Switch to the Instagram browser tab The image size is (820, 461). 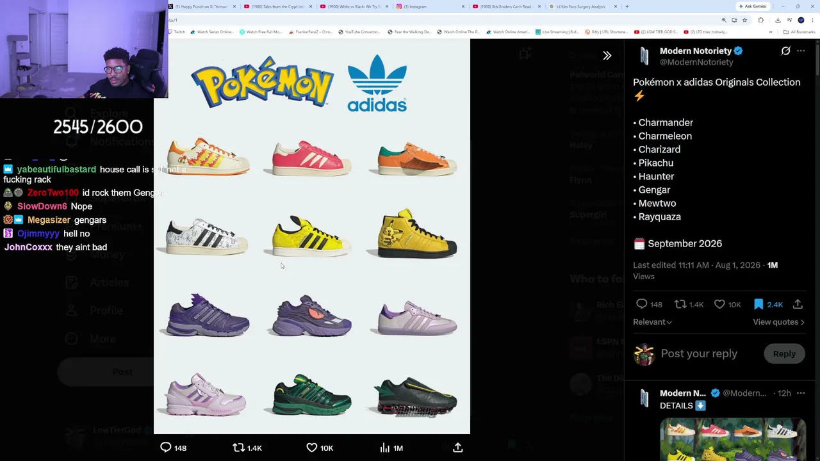coord(430,6)
